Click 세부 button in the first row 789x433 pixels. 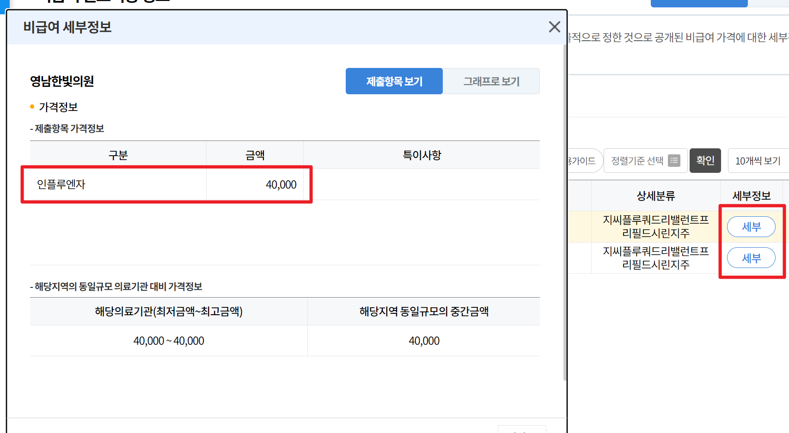click(x=751, y=227)
